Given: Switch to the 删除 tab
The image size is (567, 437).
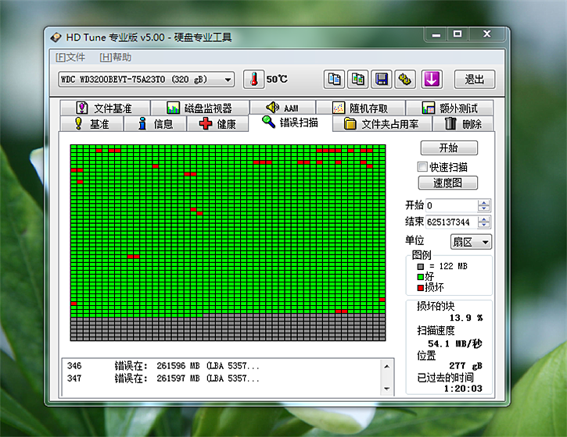Looking at the screenshot, I should pos(463,124).
